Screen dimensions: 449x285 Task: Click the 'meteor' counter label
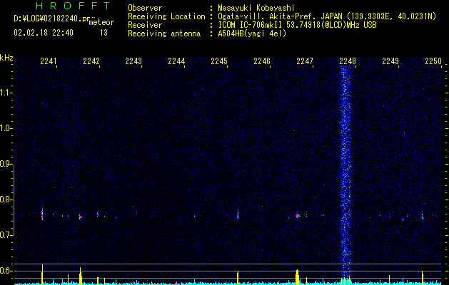point(101,22)
